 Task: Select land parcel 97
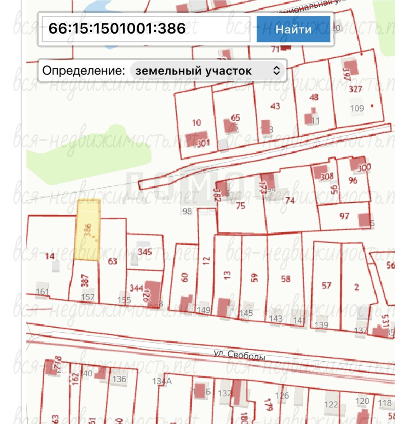point(344,216)
